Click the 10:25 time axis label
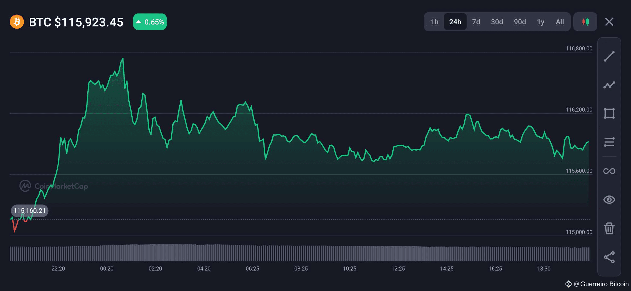This screenshot has height=291, width=631. tap(350, 269)
